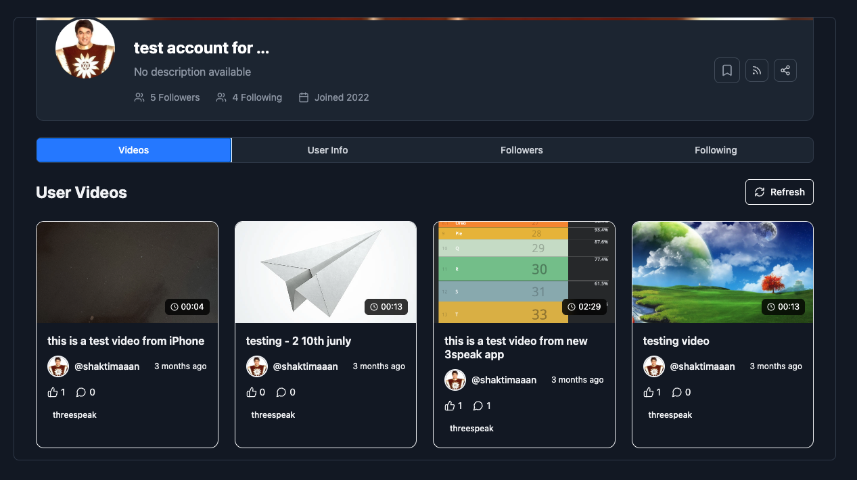Open the paper airplane video thumbnail
The width and height of the screenshot is (857, 480).
[325, 271]
